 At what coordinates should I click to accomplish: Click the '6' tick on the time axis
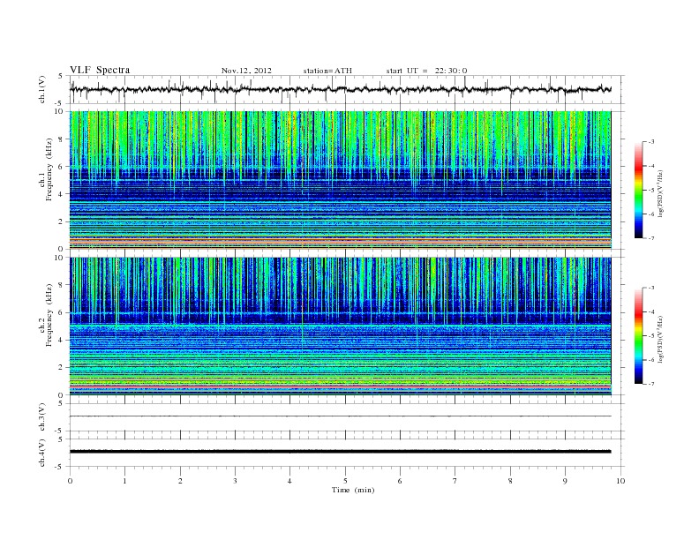point(400,481)
